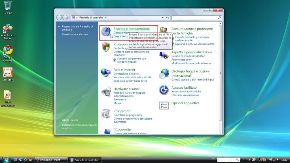Expand the arrow before Pannello di controllo
This screenshot has width=290, height=163.
click(77, 18)
